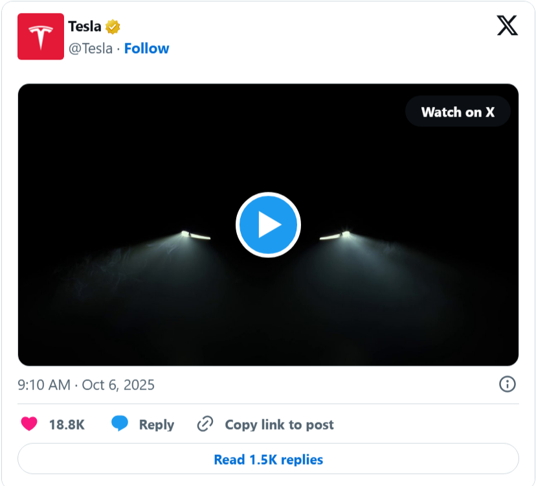Screen dimensions: 536x486
Task: Like the post with the heart icon
Action: point(29,424)
